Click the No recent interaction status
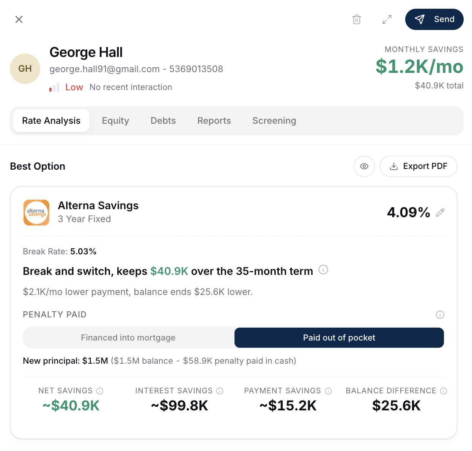472x451 pixels. click(x=131, y=87)
